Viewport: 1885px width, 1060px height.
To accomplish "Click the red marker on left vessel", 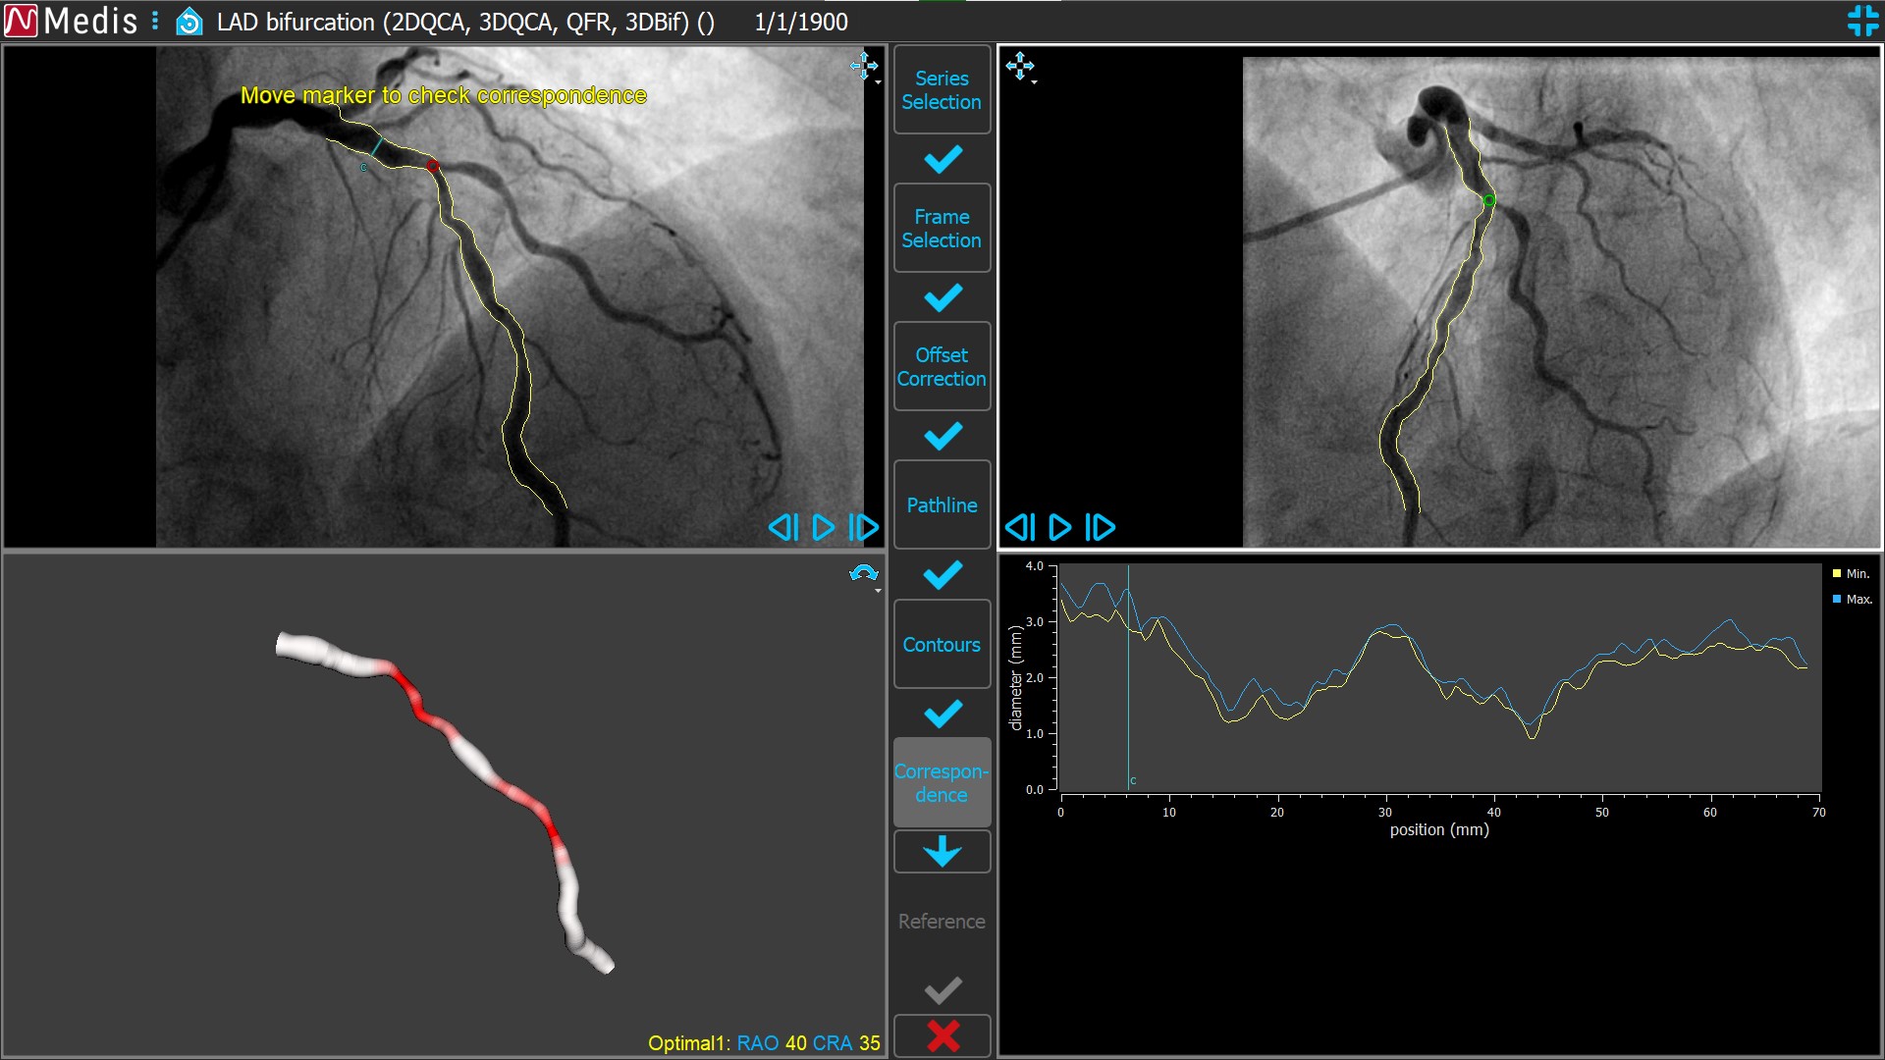I will point(433,167).
